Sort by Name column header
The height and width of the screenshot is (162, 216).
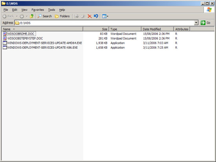(x=42, y=29)
